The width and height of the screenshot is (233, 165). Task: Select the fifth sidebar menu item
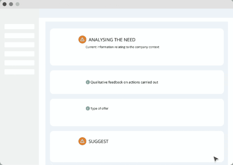tap(20, 63)
